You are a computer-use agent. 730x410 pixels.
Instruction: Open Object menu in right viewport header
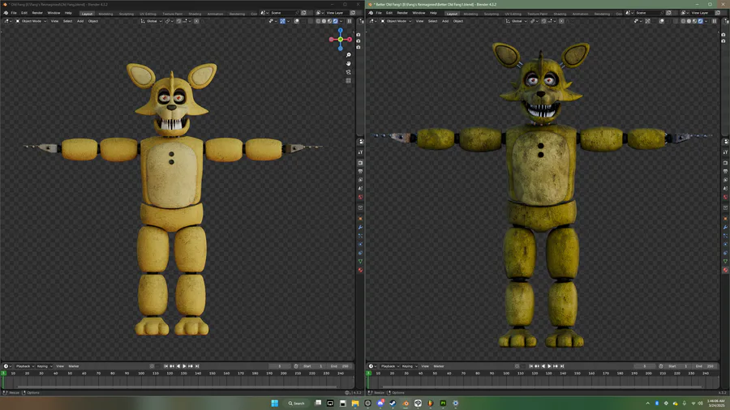[458, 21]
